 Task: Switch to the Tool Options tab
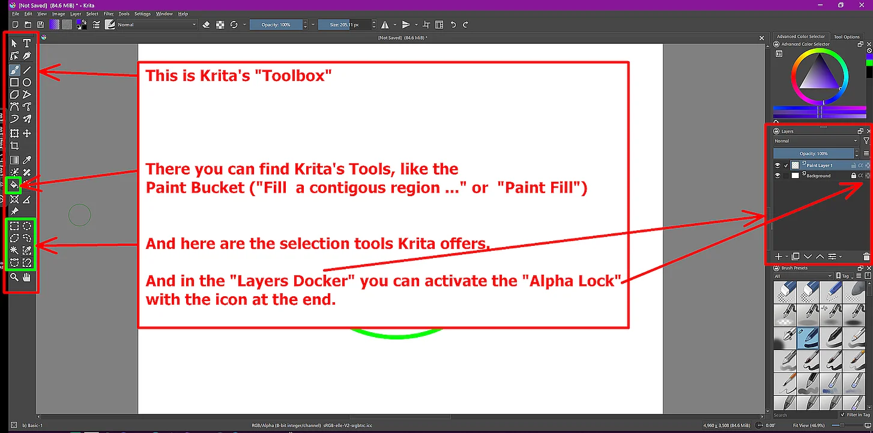coord(847,37)
